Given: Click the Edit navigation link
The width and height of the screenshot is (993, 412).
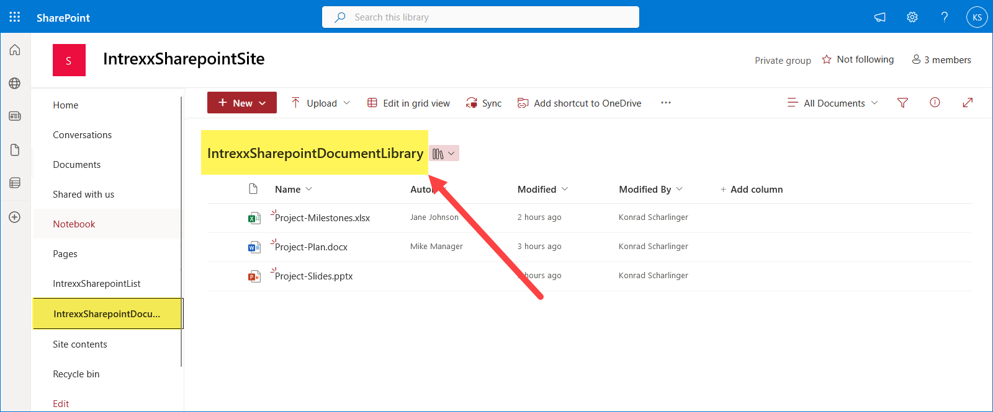Looking at the screenshot, I should coord(61,404).
